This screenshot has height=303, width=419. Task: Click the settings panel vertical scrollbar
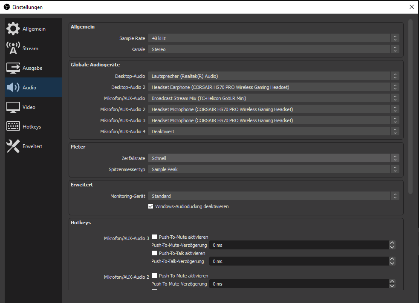(410, 106)
